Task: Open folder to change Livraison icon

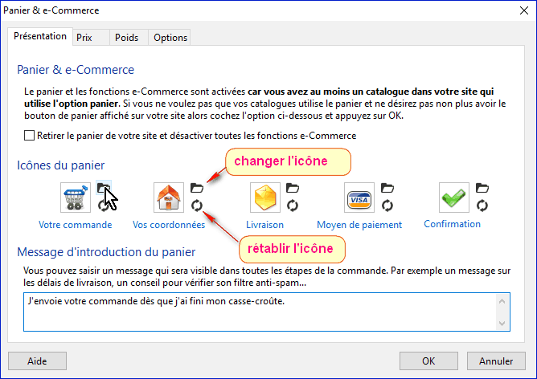Action: 293,189
